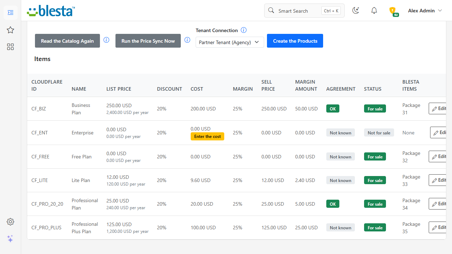
Task: Edit the Lite Plan row
Action: coord(438,180)
